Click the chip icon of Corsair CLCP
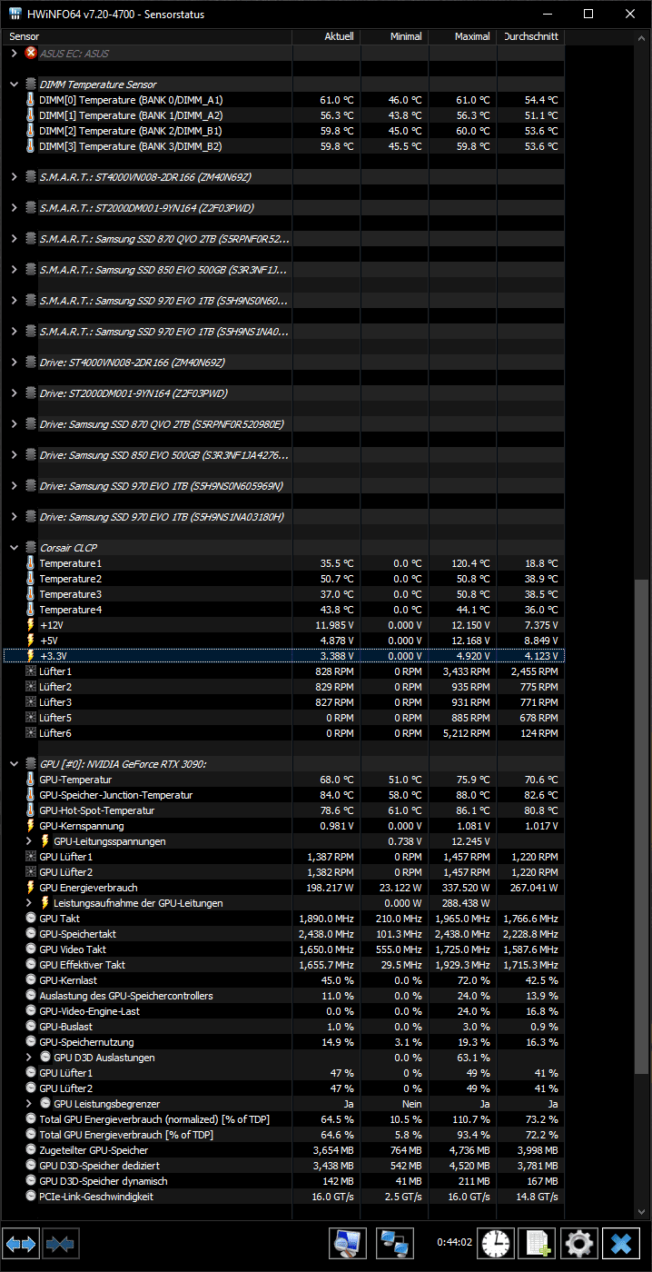652x1272 pixels. [x=31, y=548]
